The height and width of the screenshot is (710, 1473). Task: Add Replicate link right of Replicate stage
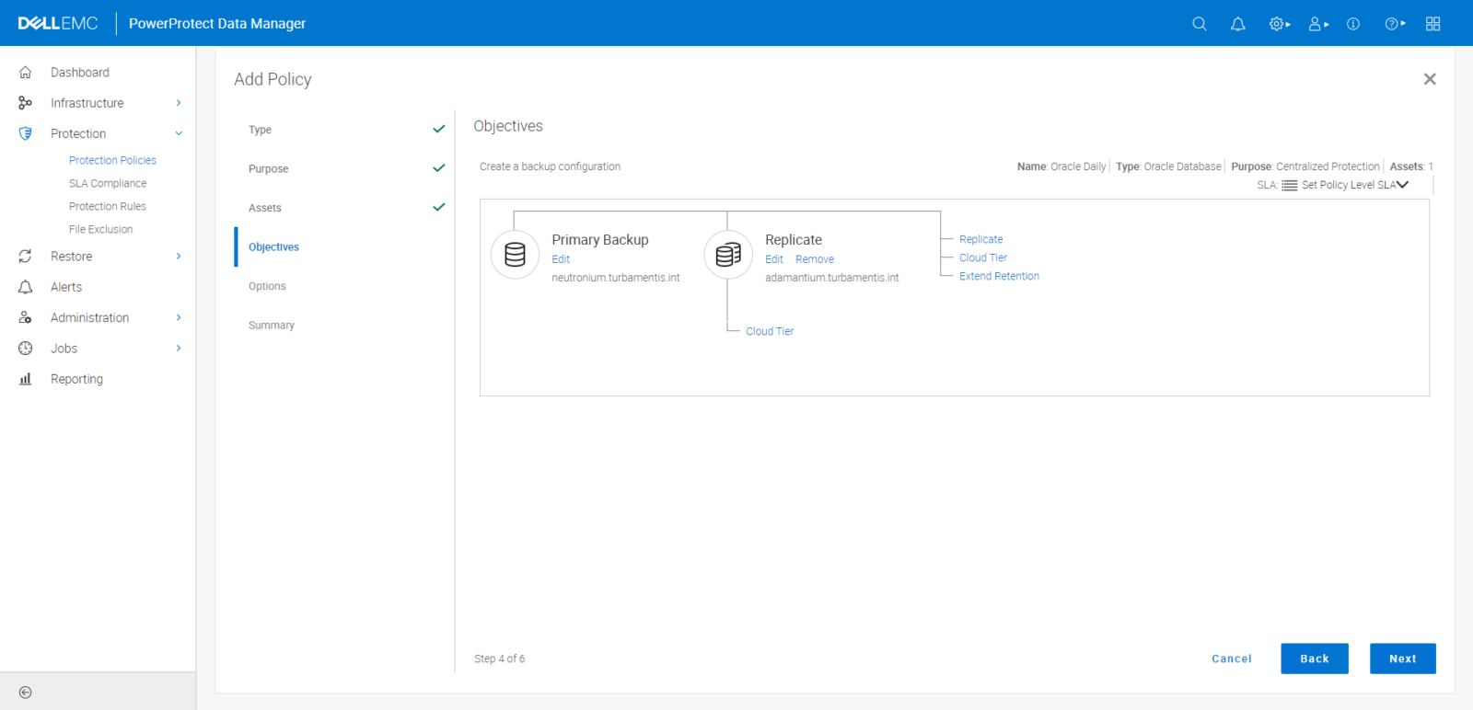coord(980,239)
